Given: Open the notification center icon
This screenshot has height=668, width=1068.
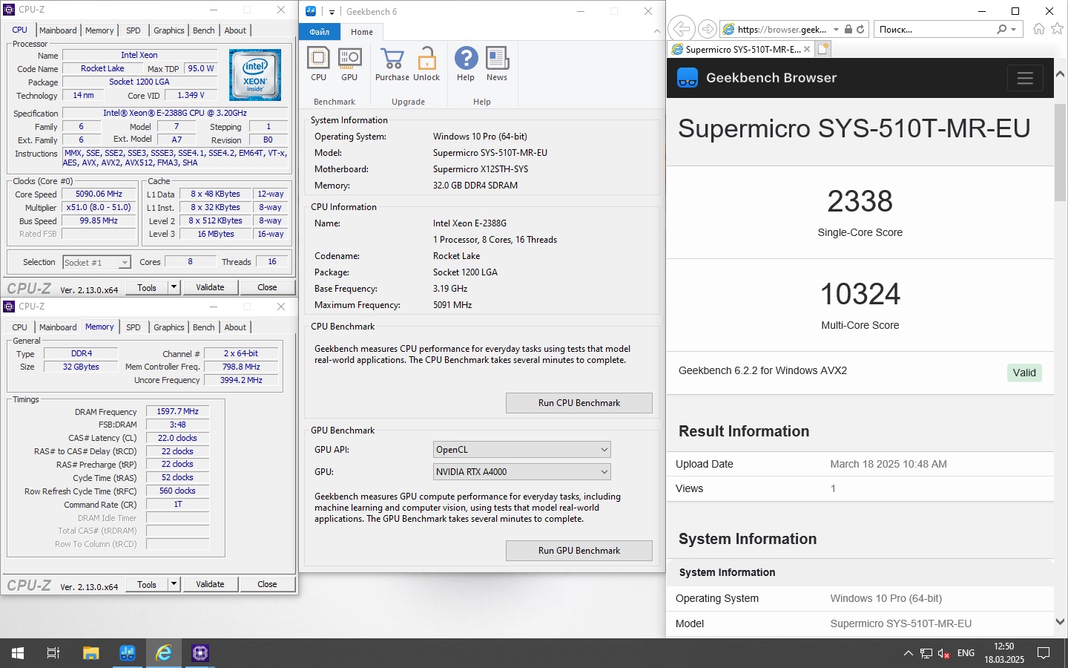Looking at the screenshot, I should (1044, 653).
